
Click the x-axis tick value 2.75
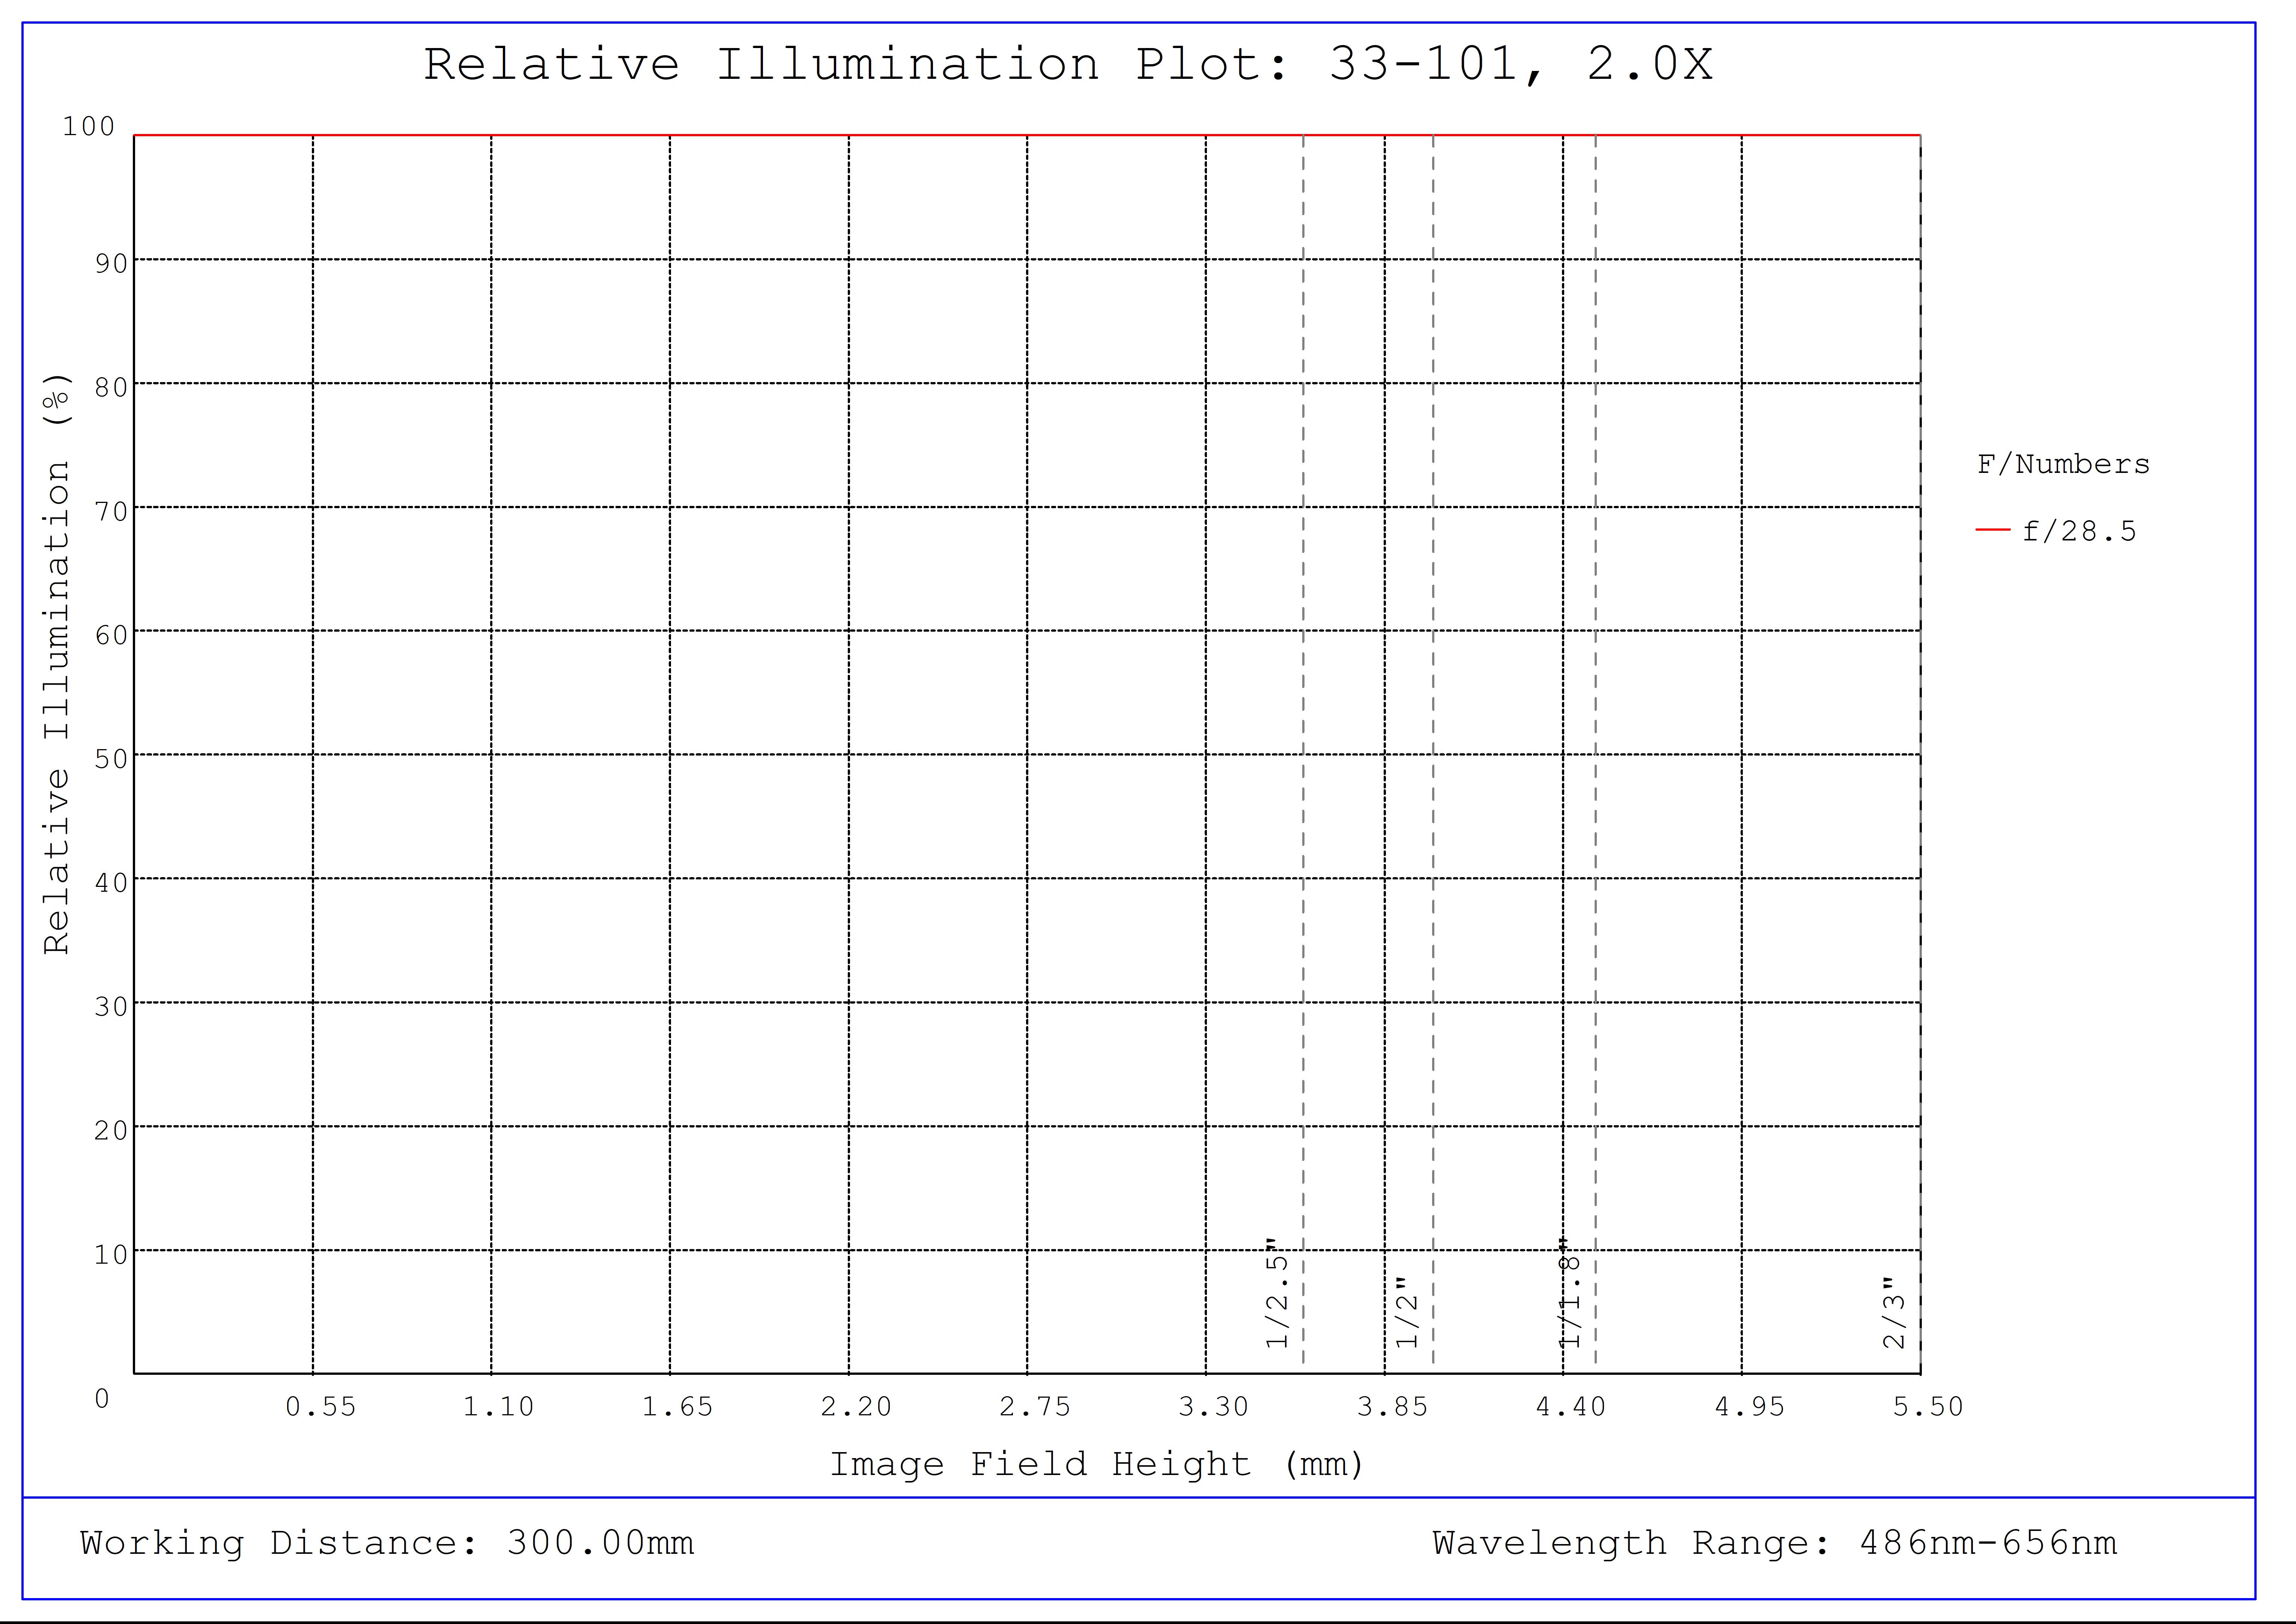tap(1035, 1407)
